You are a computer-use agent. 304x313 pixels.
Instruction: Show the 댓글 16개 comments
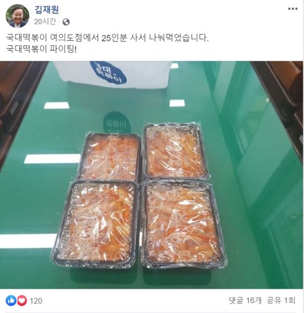pyautogui.click(x=245, y=300)
